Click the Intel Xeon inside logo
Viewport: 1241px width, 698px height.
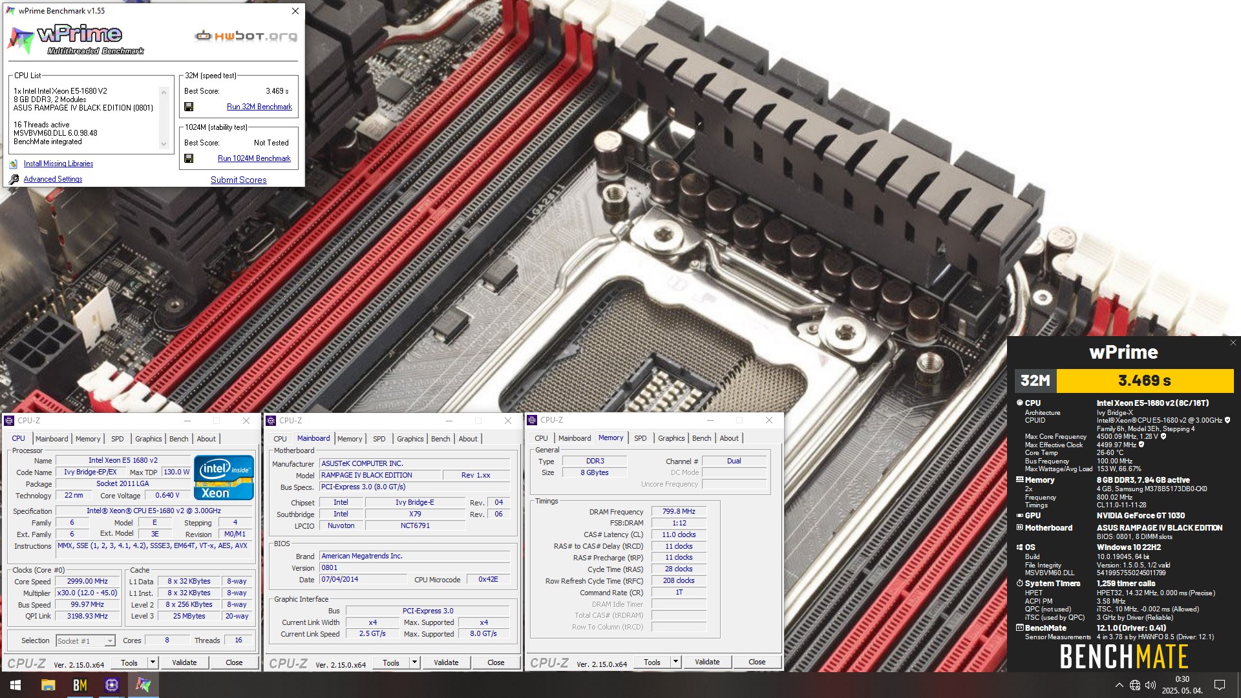click(224, 478)
